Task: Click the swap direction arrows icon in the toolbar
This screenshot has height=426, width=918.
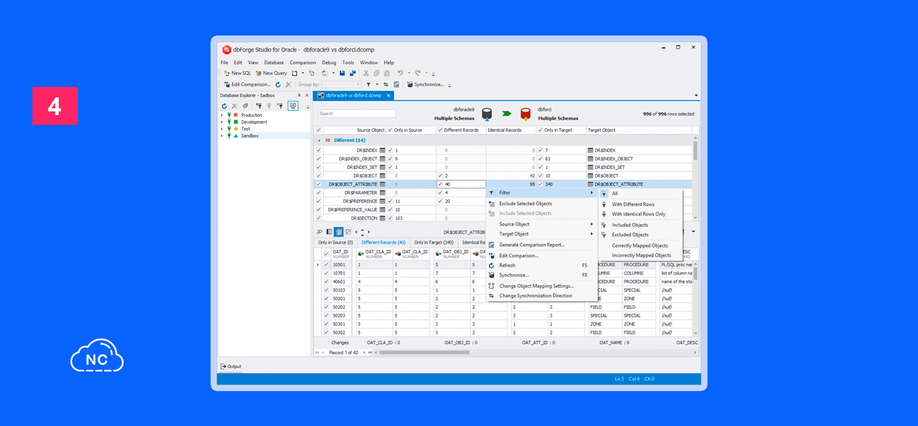Action: [x=386, y=84]
